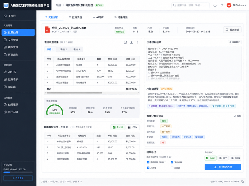Click the GPU算力 keyword tag
This screenshot has width=249, height=186.
[x=176, y=137]
